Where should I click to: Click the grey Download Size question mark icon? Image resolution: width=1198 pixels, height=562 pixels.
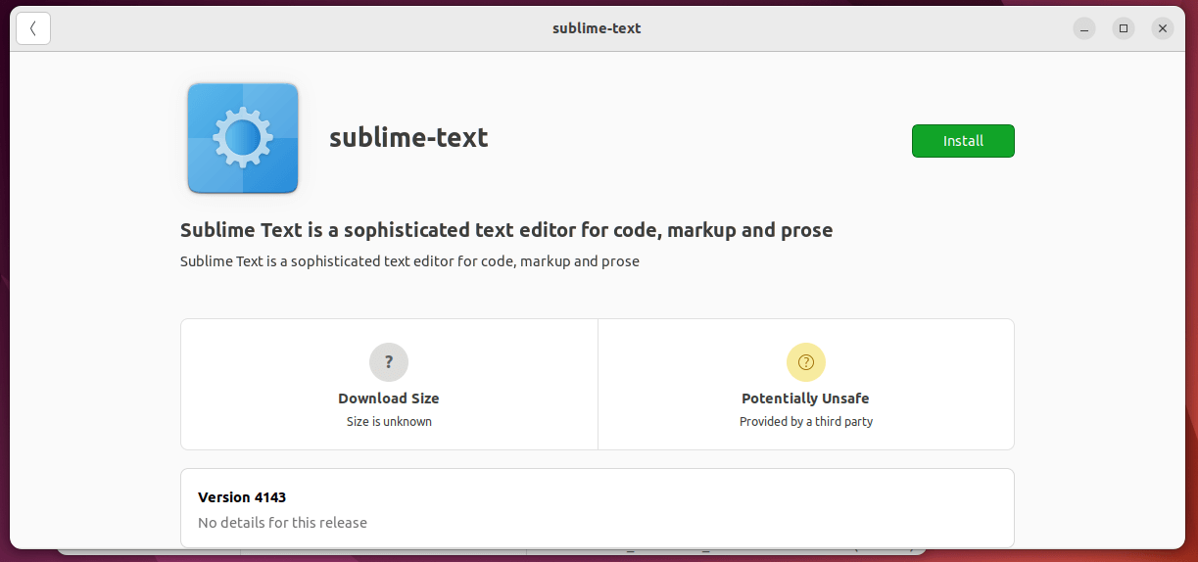389,362
